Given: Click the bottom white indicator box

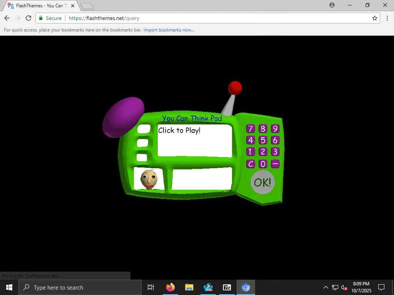Looking at the screenshot, I should click(x=142, y=157).
